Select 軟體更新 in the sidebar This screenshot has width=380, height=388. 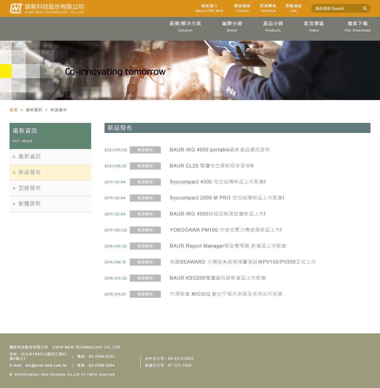[50, 204]
